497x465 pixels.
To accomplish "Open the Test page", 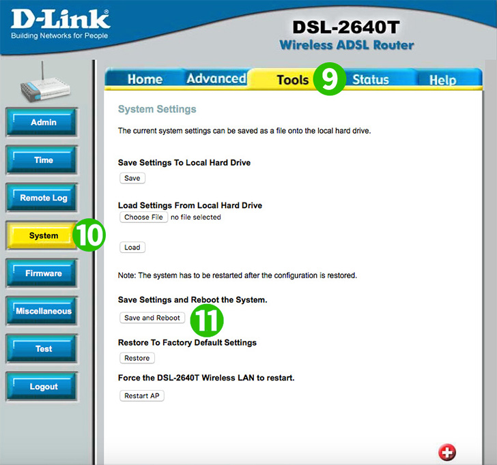I will [42, 348].
